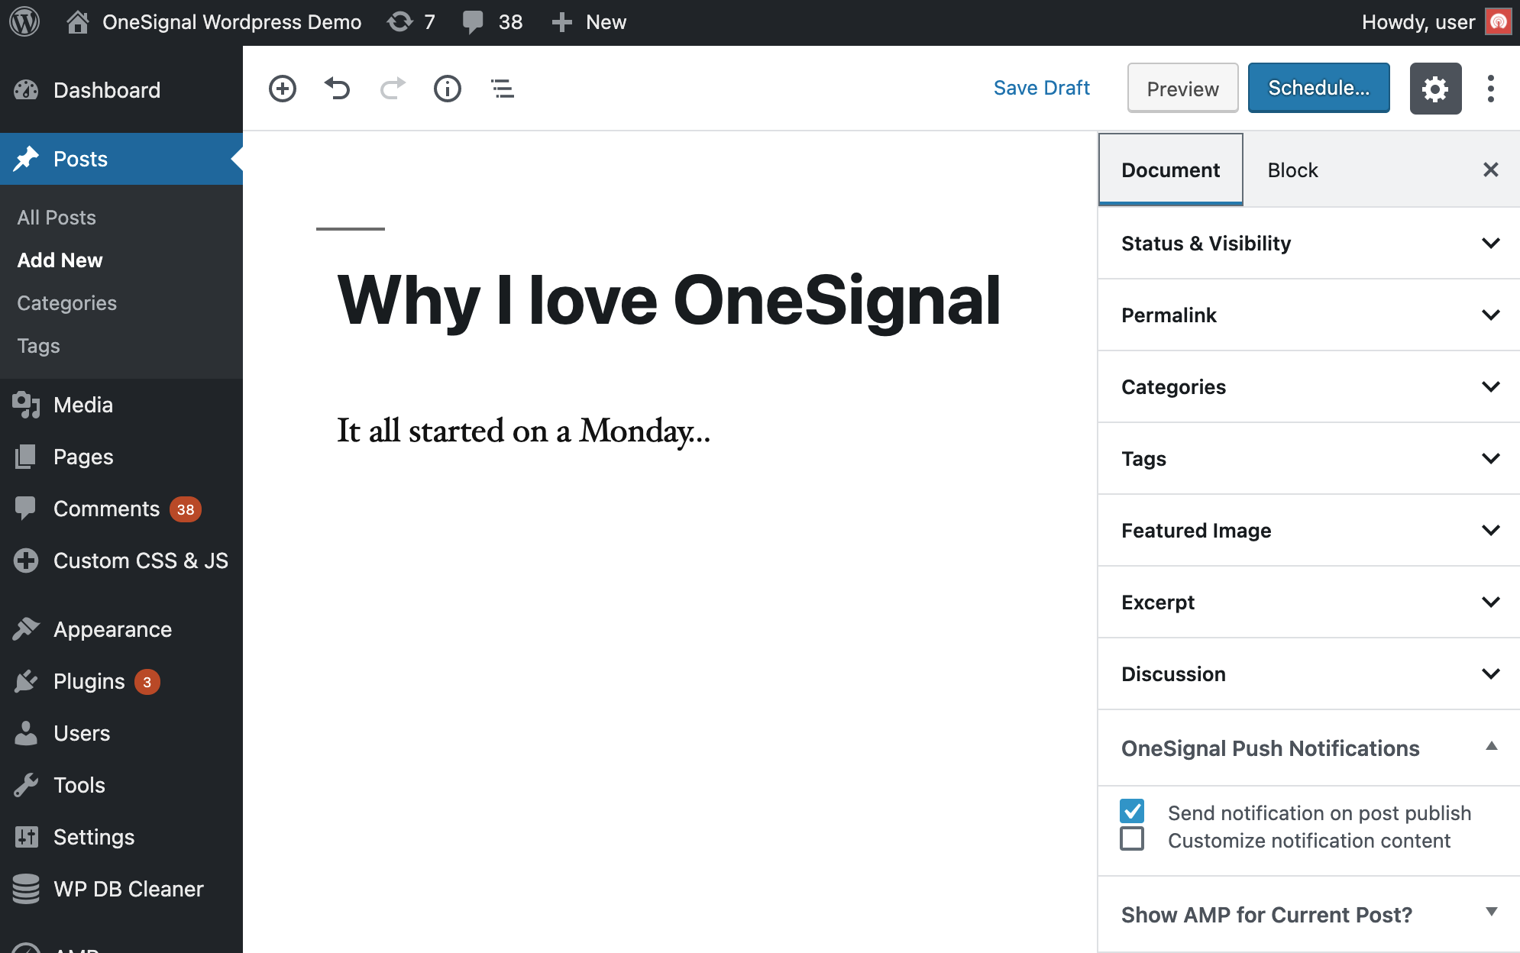This screenshot has width=1520, height=953.
Task: Toggle the settings gear panel
Action: point(1435,89)
